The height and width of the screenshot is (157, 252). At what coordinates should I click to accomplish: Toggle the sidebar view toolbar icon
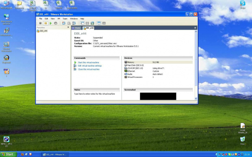click(x=82, y=23)
